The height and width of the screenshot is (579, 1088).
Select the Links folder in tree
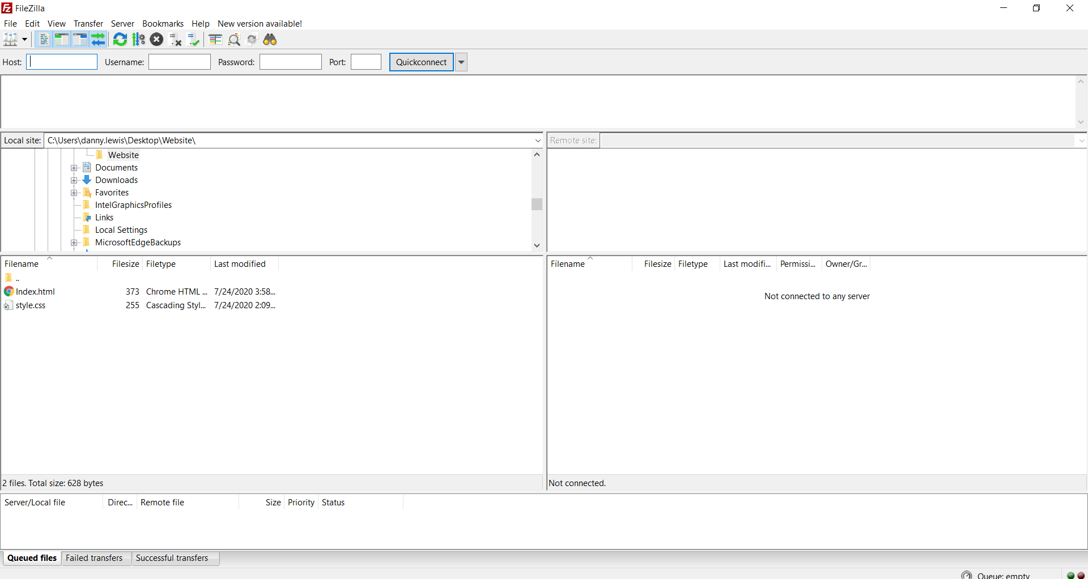(x=104, y=218)
